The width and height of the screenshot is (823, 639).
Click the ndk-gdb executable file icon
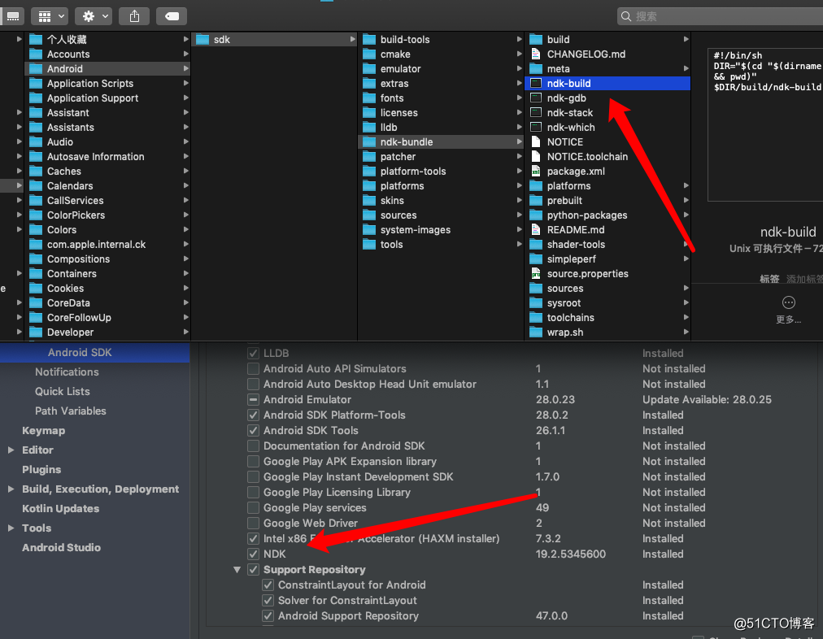click(536, 98)
